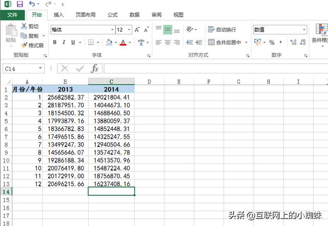Click the accounting number format icon
The image size is (328, 226).
click(257, 42)
